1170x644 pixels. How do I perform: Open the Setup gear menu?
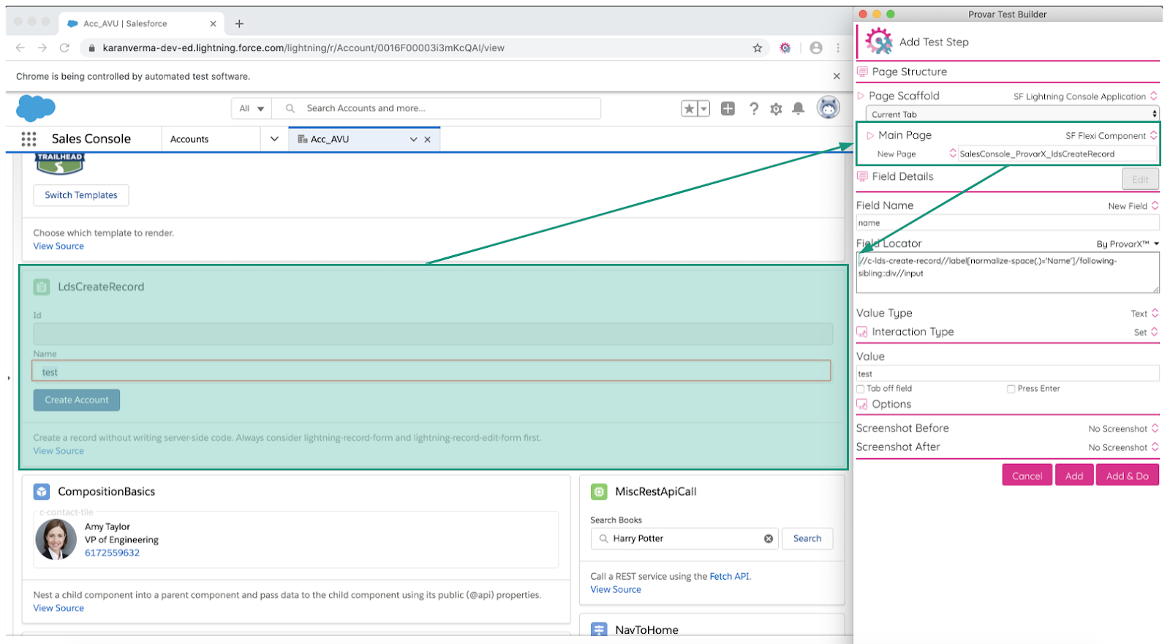[x=776, y=109]
